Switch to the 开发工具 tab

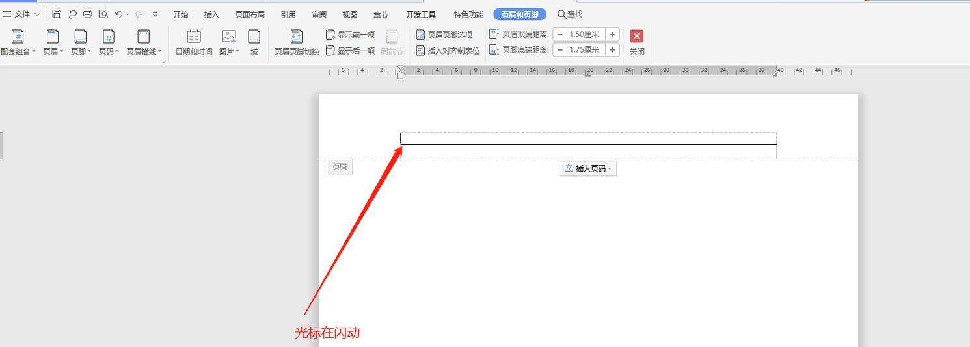point(421,14)
